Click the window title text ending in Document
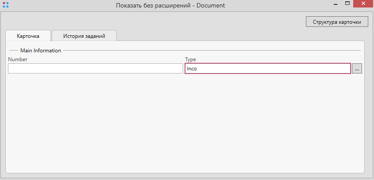Screen dimensions: 374x180 [170, 6]
